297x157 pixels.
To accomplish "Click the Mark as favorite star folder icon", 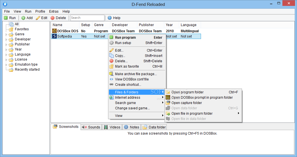I will (111, 66).
